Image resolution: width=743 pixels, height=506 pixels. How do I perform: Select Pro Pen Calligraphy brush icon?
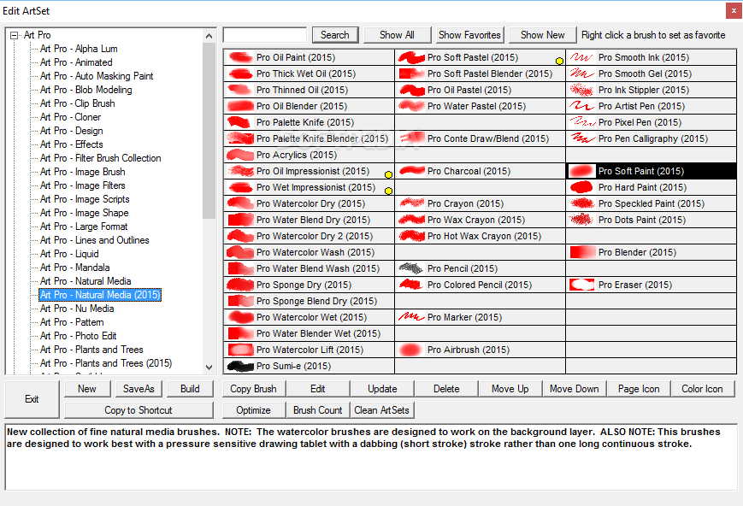click(582, 138)
